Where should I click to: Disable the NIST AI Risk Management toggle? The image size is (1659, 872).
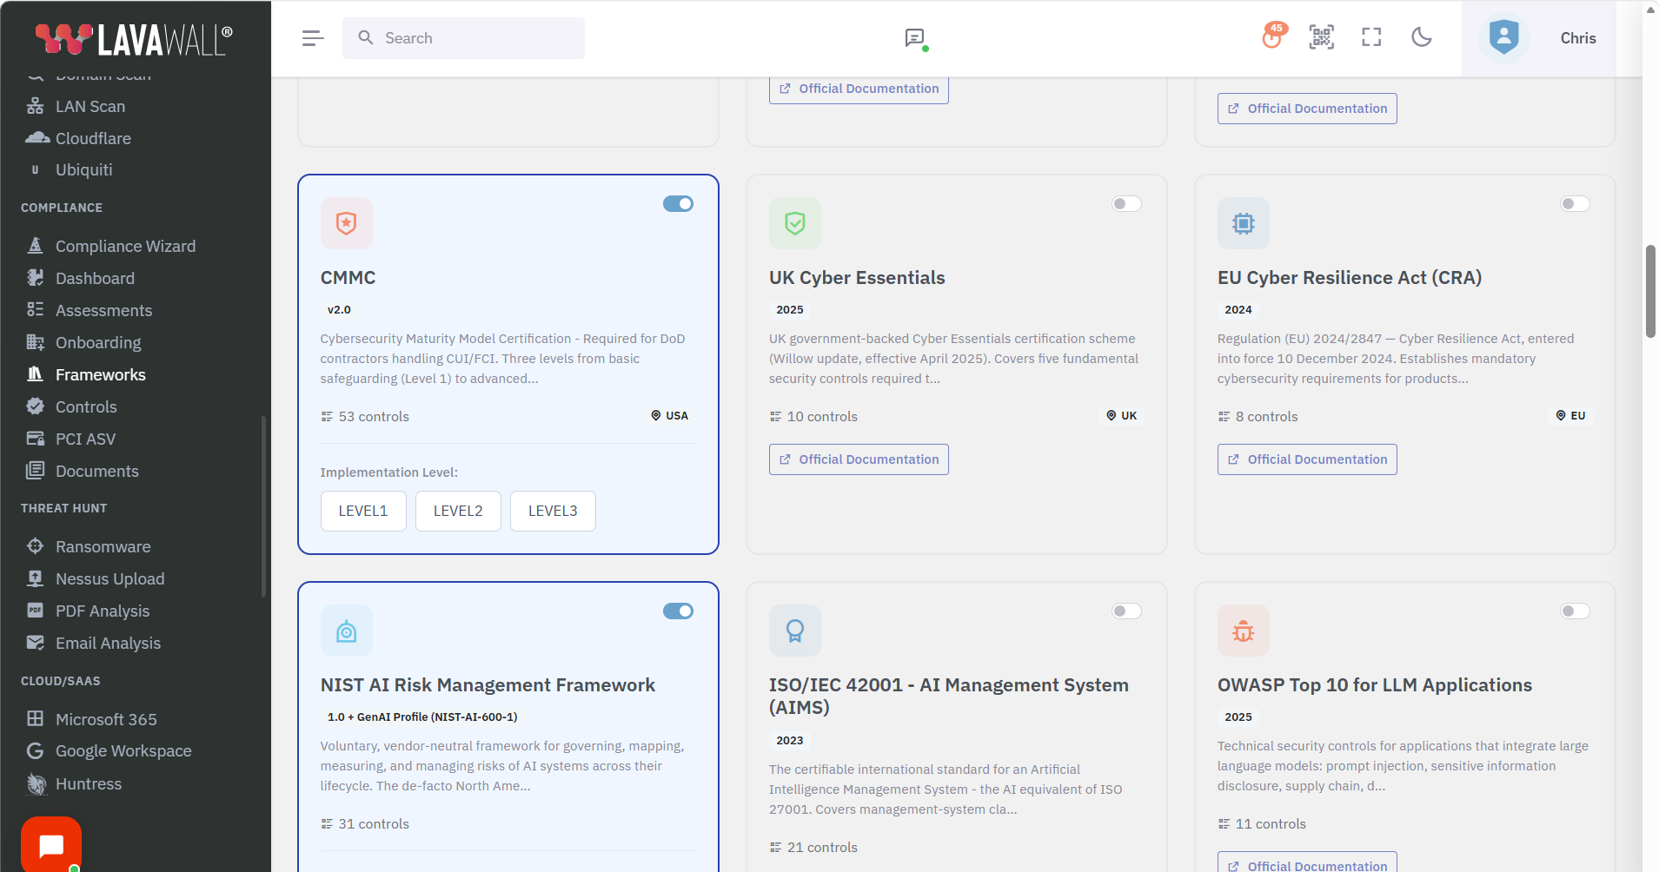point(678,611)
